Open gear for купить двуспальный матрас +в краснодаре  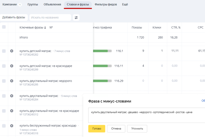coord(12,111)
